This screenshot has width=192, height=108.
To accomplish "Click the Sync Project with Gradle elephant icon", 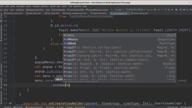I will tap(184, 10).
